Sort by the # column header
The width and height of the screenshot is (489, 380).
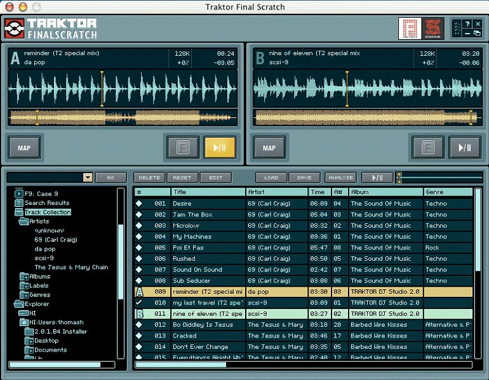coord(152,192)
